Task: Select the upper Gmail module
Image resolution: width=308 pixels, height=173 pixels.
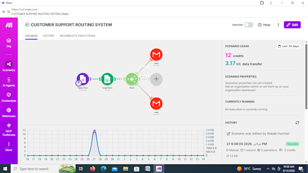Action: (156, 54)
